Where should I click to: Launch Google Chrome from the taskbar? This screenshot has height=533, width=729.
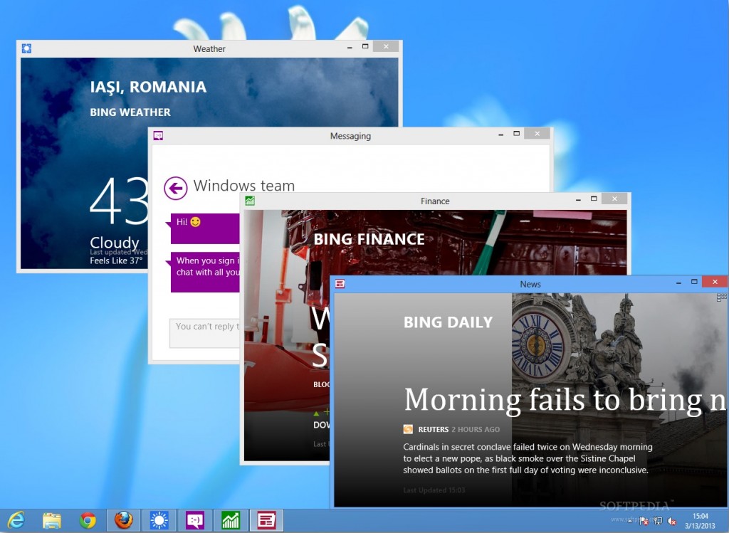click(x=88, y=520)
